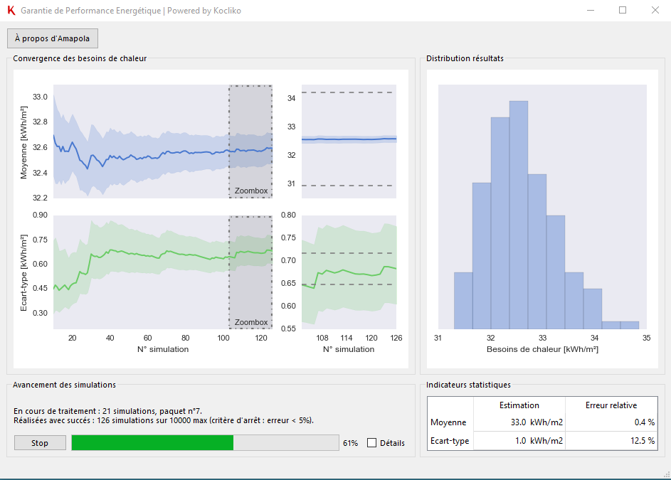Click the green standard-deviation line in zoomed chart
671x480 pixels.
click(x=349, y=272)
